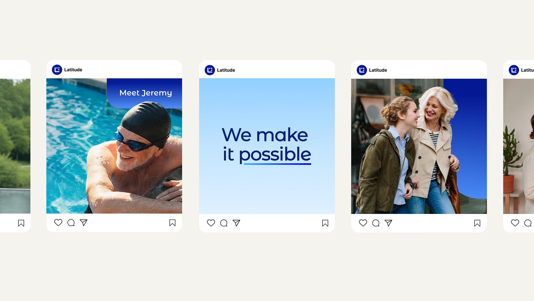The height and width of the screenshot is (301, 534).
Task: Share the two women photo post
Action: coord(389,223)
